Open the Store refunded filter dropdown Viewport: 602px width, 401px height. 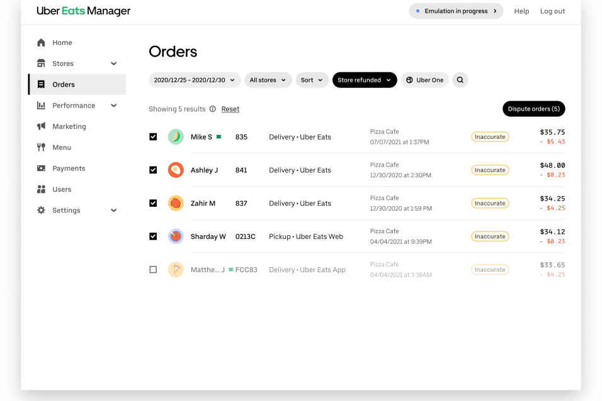[x=365, y=80]
